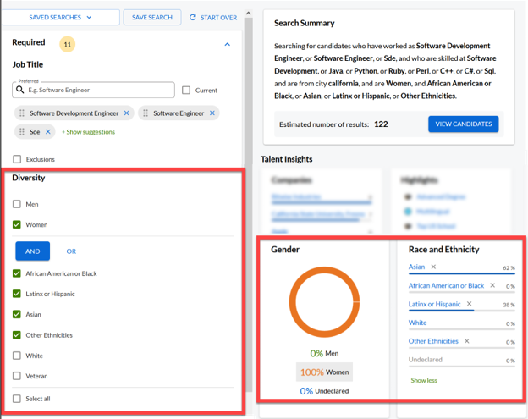528x419 pixels.
Task: Remove Other Ethnicities insight filter
Action: pyautogui.click(x=467, y=341)
